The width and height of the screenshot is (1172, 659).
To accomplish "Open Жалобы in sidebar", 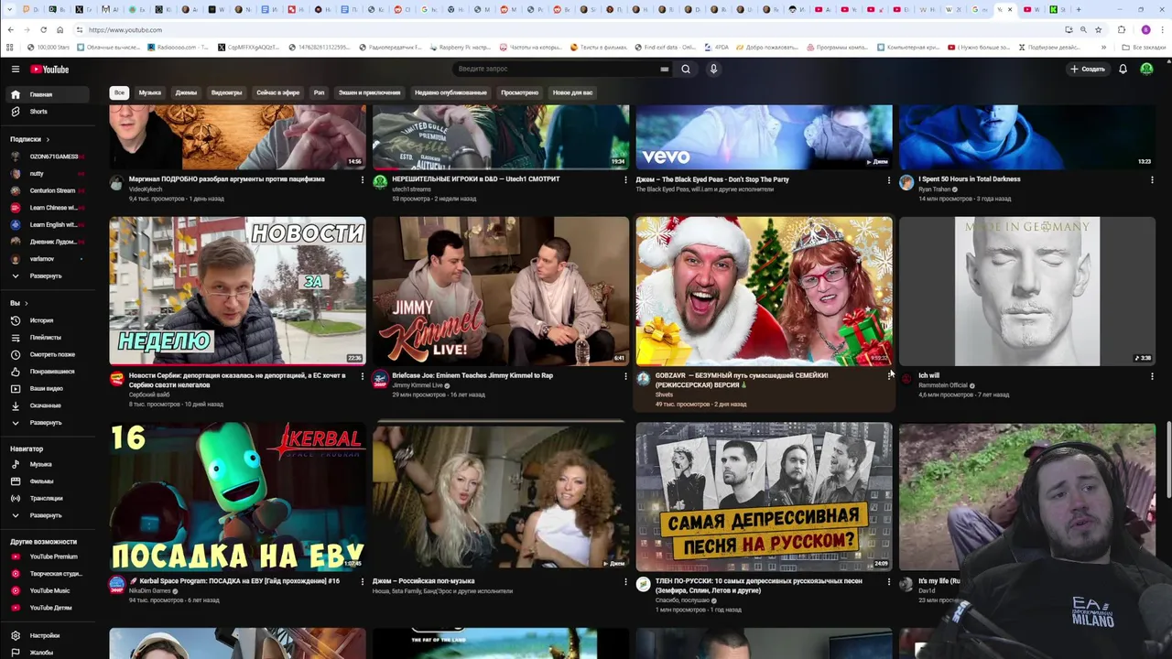I will point(48,653).
